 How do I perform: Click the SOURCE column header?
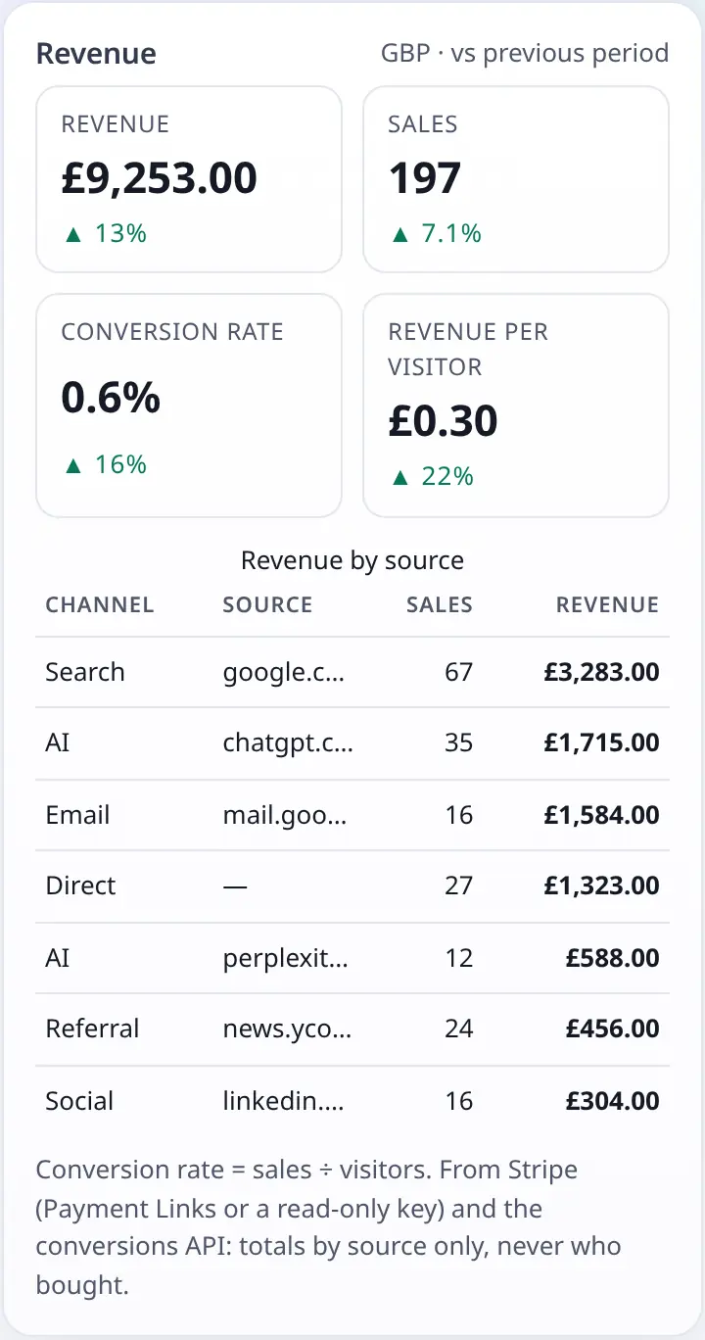click(x=267, y=604)
